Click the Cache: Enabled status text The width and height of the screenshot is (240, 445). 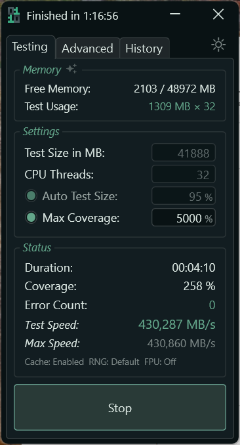[54, 362]
